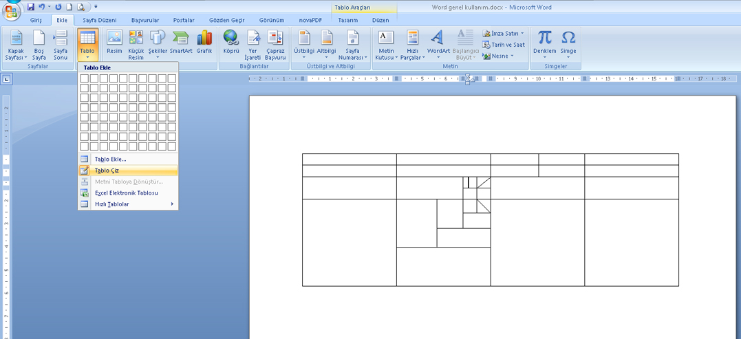Open the undo history dropdown arrow
Image resolution: width=741 pixels, height=339 pixels.
49,7
